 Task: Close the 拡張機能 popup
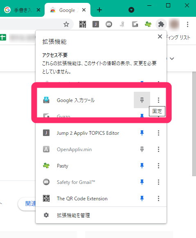160,36
